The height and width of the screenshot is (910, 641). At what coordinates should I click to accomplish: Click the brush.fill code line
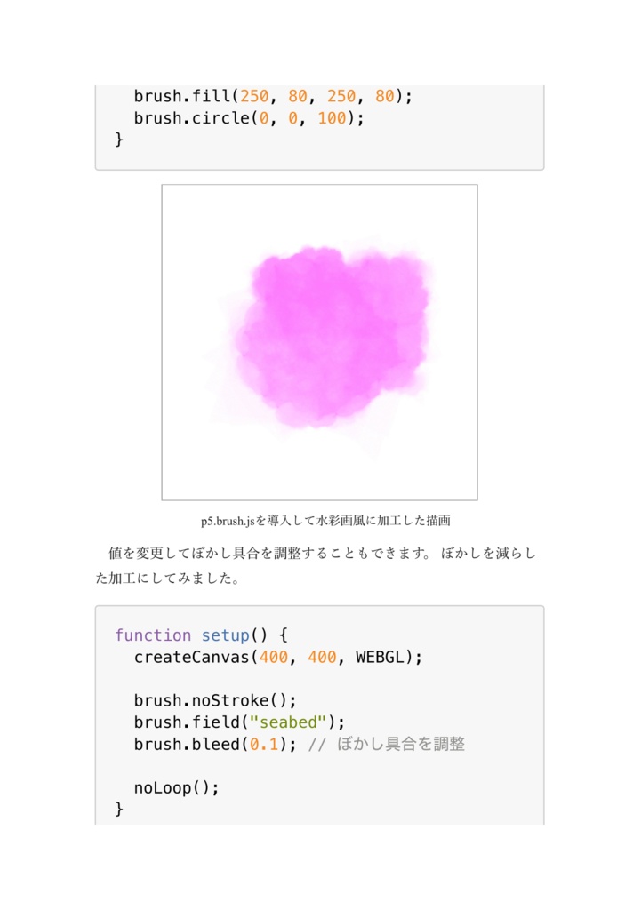pos(273,96)
